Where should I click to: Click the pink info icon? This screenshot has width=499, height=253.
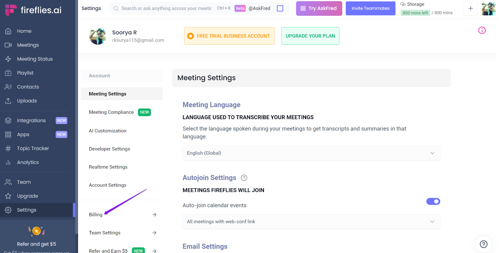[482, 30]
